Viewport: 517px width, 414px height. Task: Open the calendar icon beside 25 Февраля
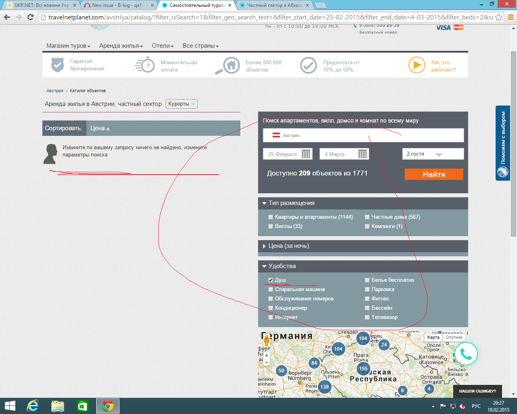306,154
